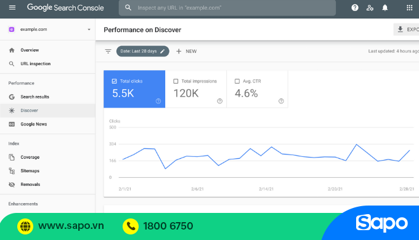The height and width of the screenshot is (240, 419).
Task: Click the 120K impressions value
Action: (186, 94)
